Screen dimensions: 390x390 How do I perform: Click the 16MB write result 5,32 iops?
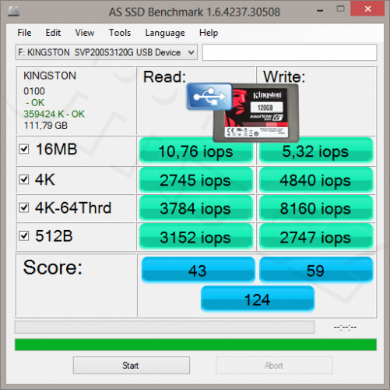[316, 151]
